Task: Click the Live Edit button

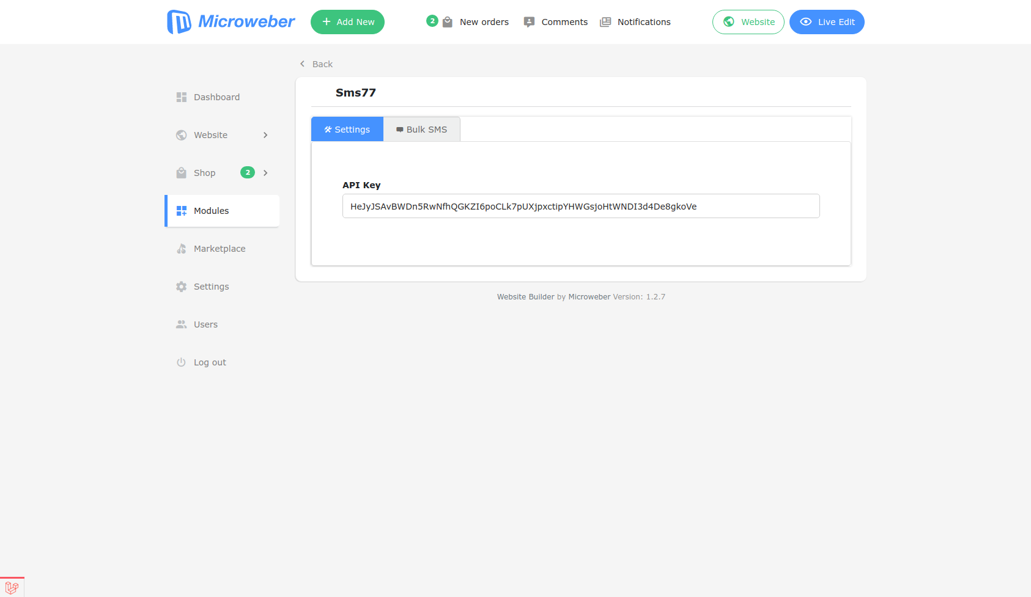Action: coord(827,22)
